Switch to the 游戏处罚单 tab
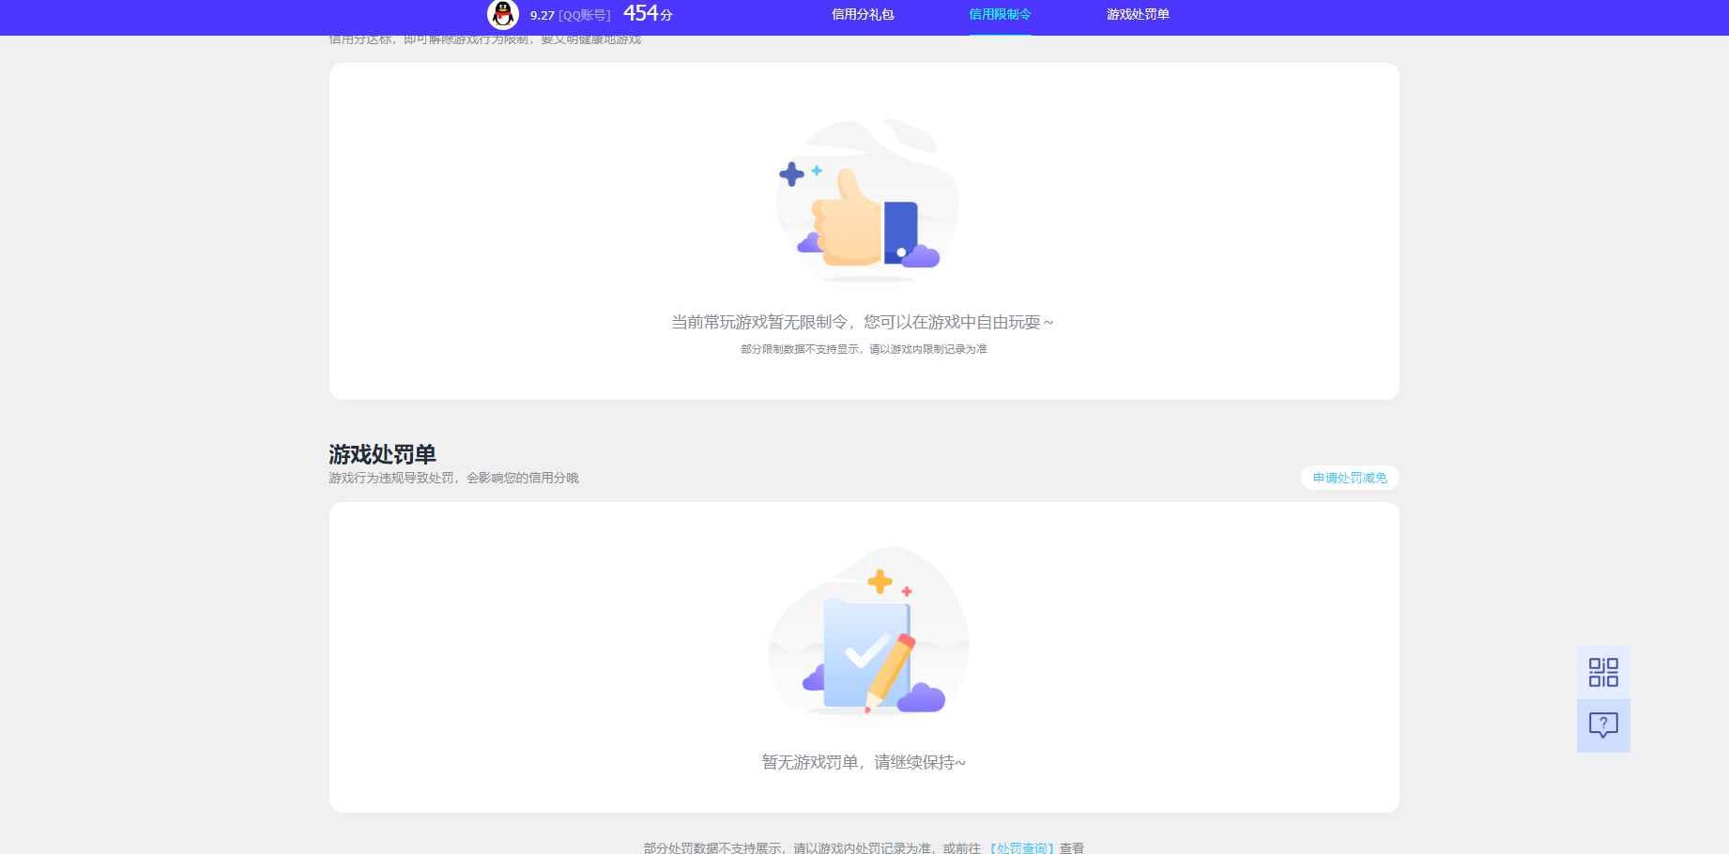The height and width of the screenshot is (854, 1729). click(x=1138, y=15)
